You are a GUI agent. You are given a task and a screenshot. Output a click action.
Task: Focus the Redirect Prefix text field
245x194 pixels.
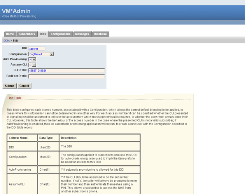[66, 76]
